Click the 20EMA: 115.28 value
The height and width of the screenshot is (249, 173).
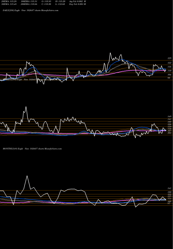click(9, 1)
